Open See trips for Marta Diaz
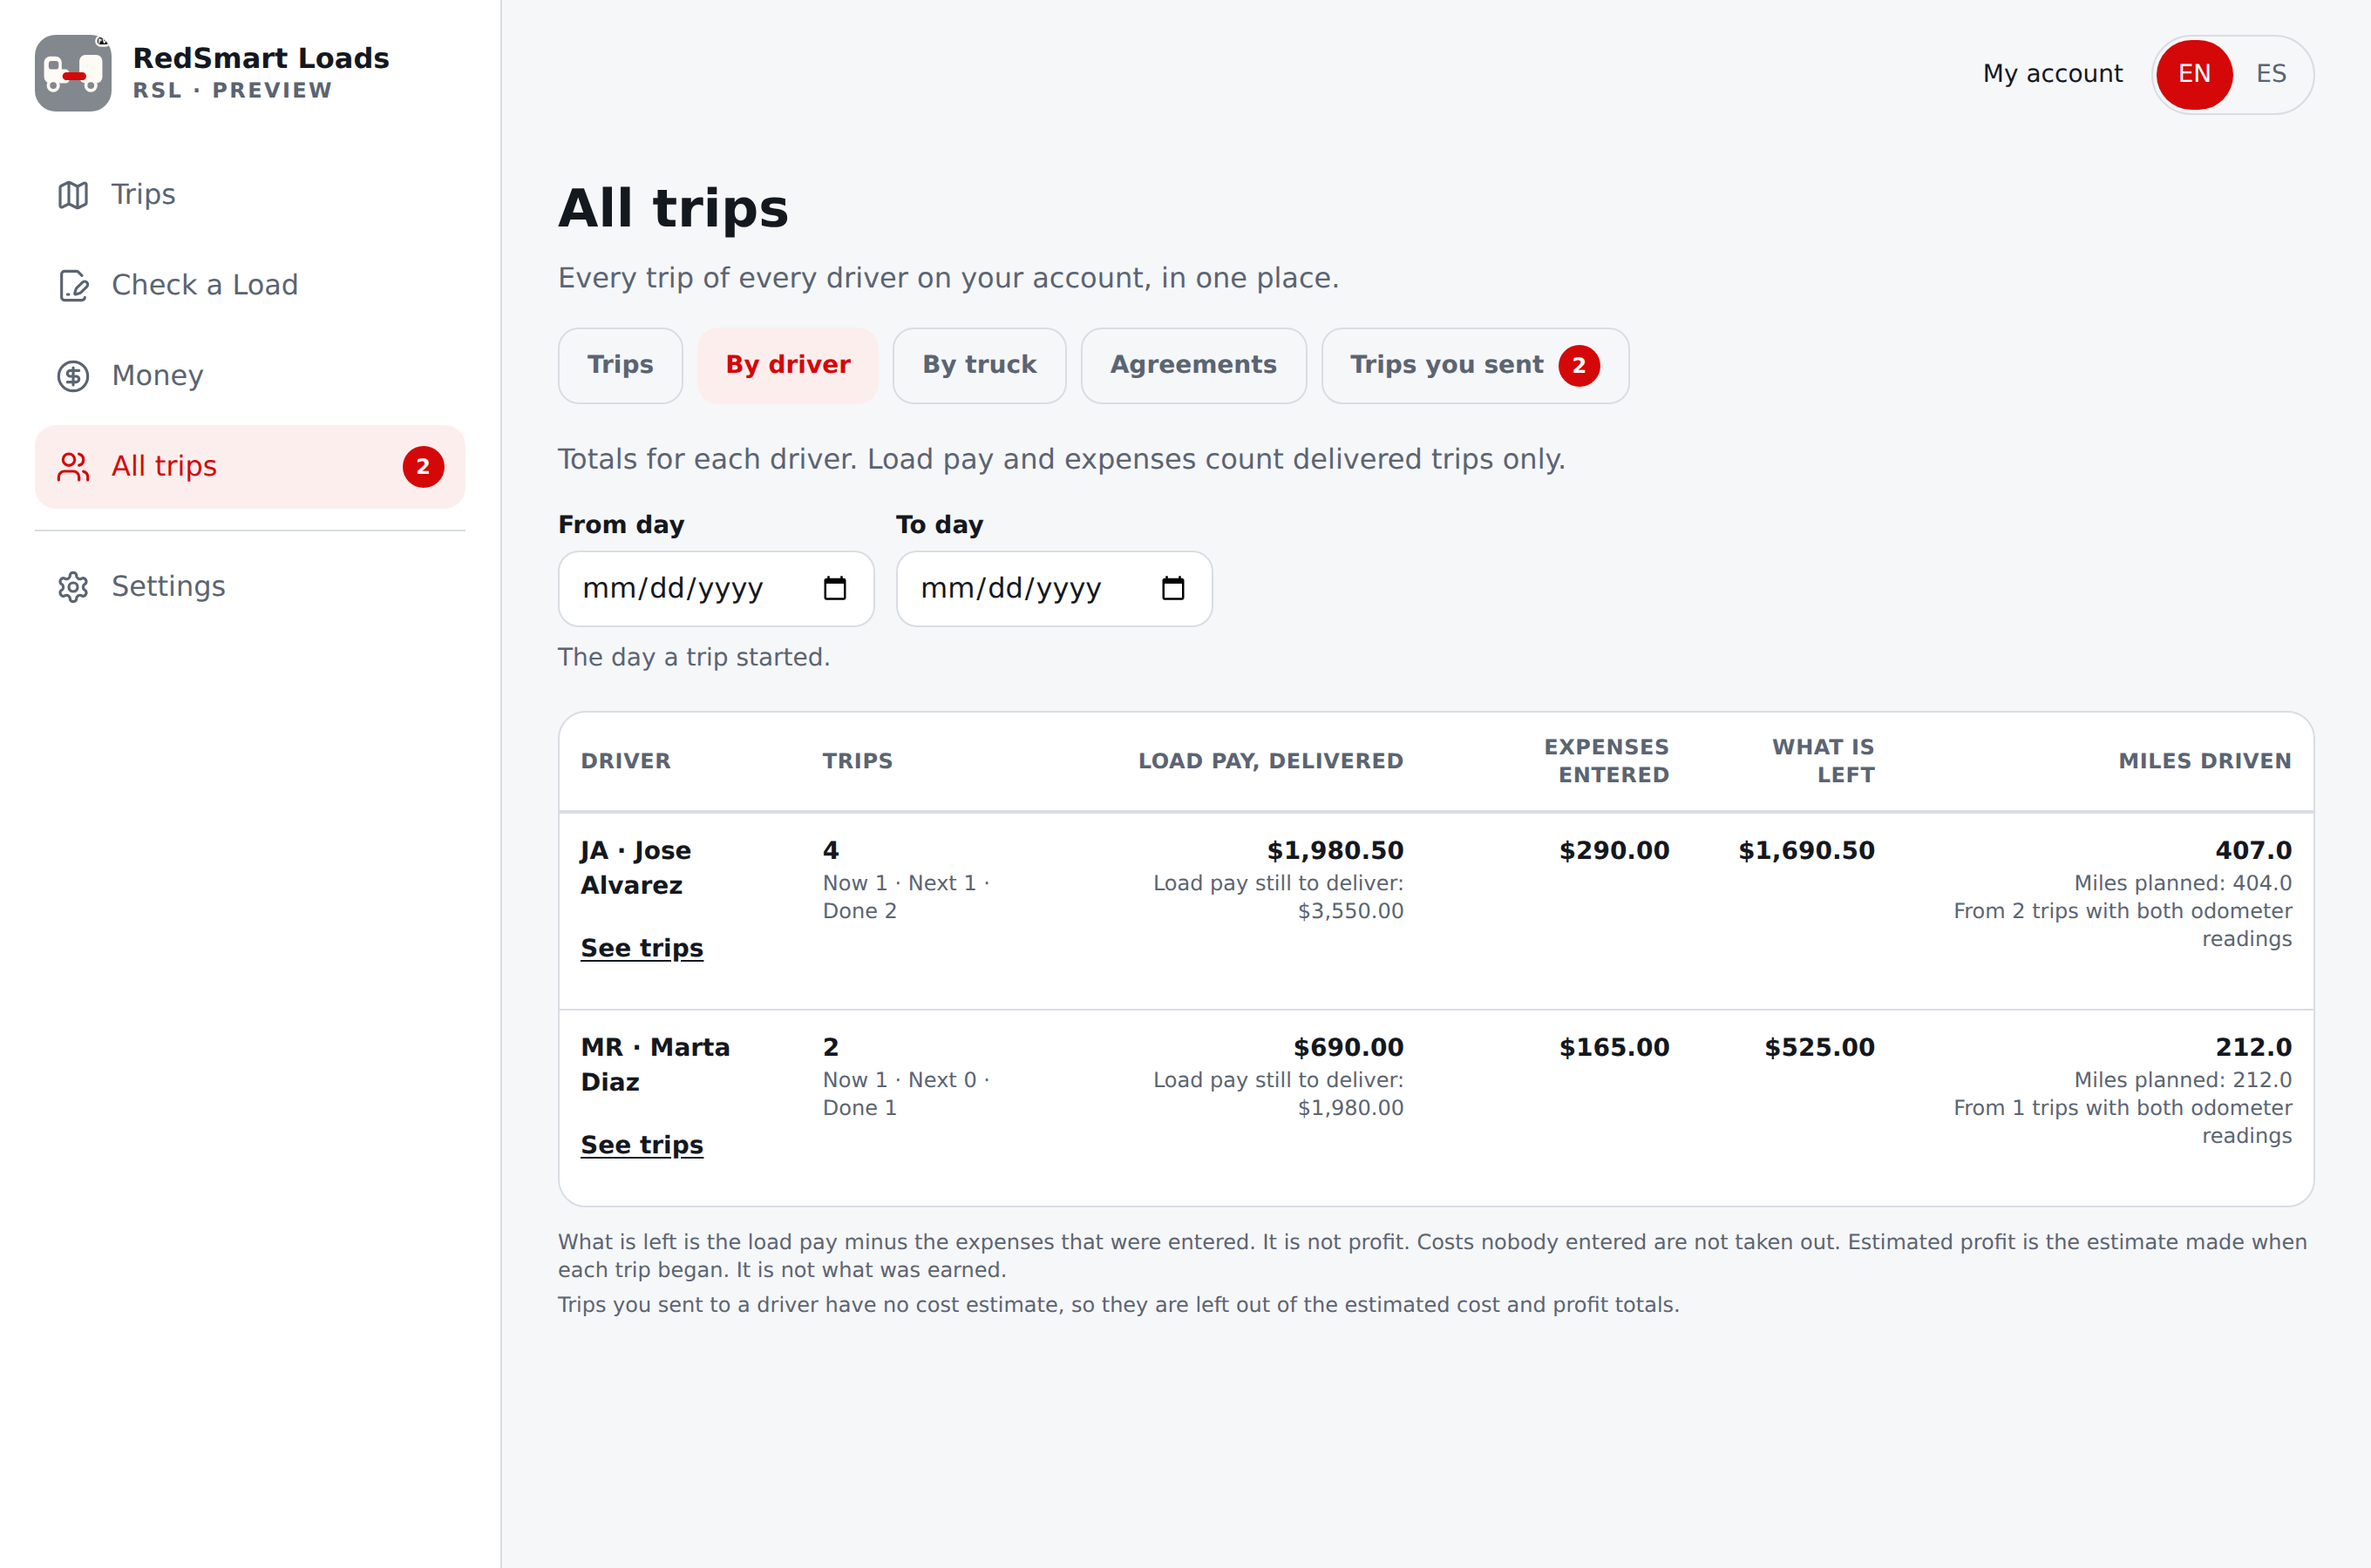 click(x=642, y=1145)
